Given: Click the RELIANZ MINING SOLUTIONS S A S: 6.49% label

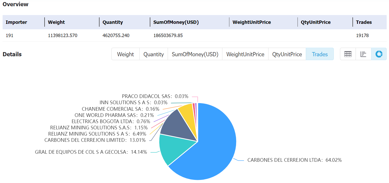Looking at the screenshot, I should pyautogui.click(x=97, y=134).
